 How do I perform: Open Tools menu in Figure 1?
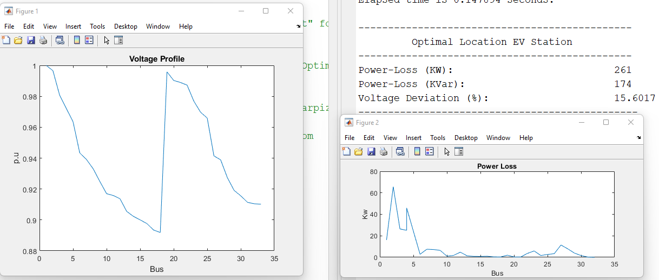coord(97,26)
